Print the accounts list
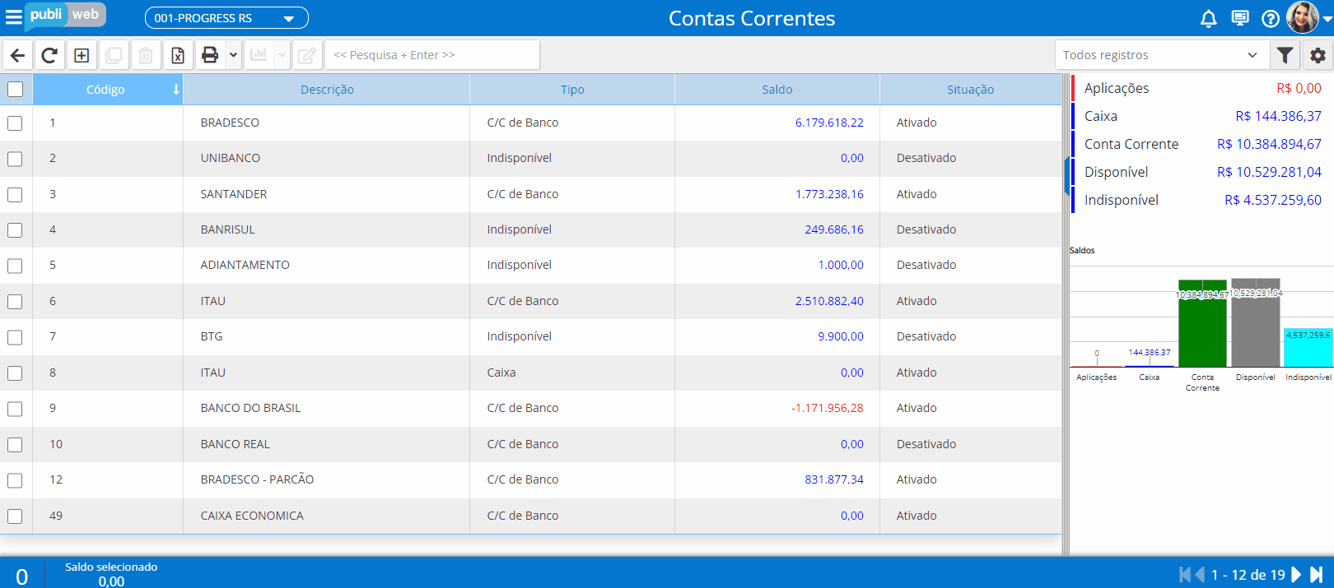Viewport: 1334px width, 588px height. tap(210, 55)
